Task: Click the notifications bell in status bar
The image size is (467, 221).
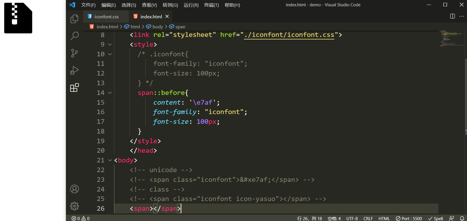Action: [x=462, y=218]
